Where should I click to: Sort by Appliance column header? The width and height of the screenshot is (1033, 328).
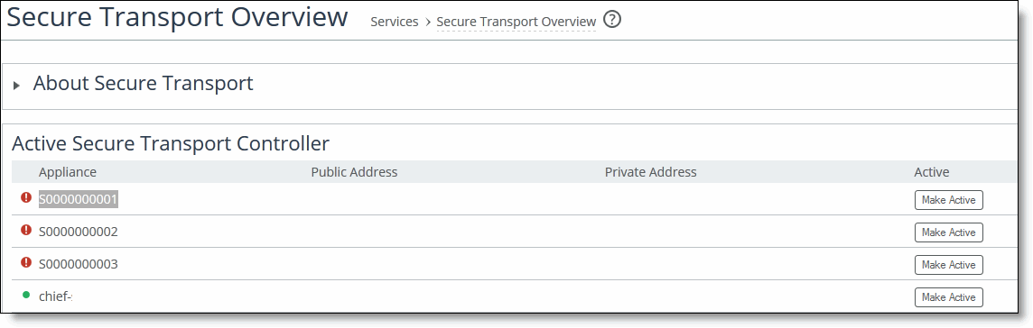click(x=67, y=172)
